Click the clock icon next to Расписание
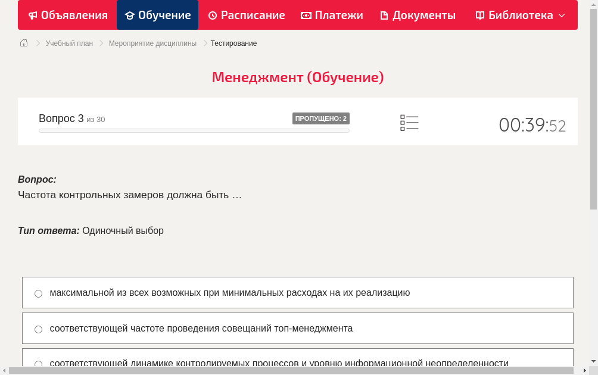This screenshot has width=598, height=375. [212, 15]
